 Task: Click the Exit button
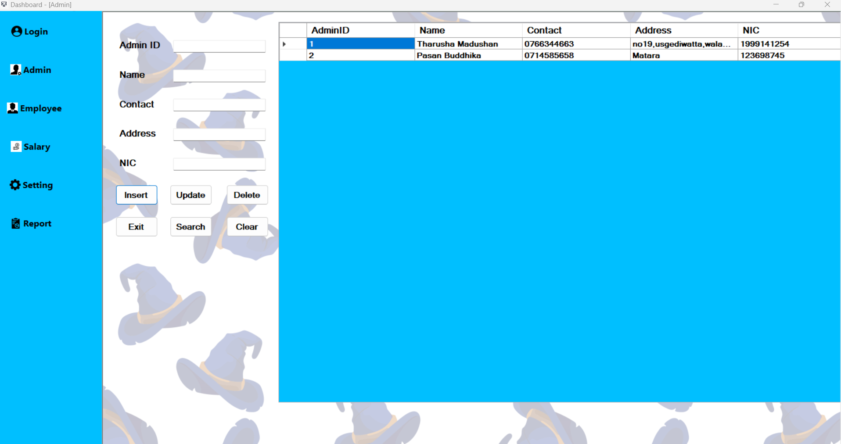(x=137, y=227)
